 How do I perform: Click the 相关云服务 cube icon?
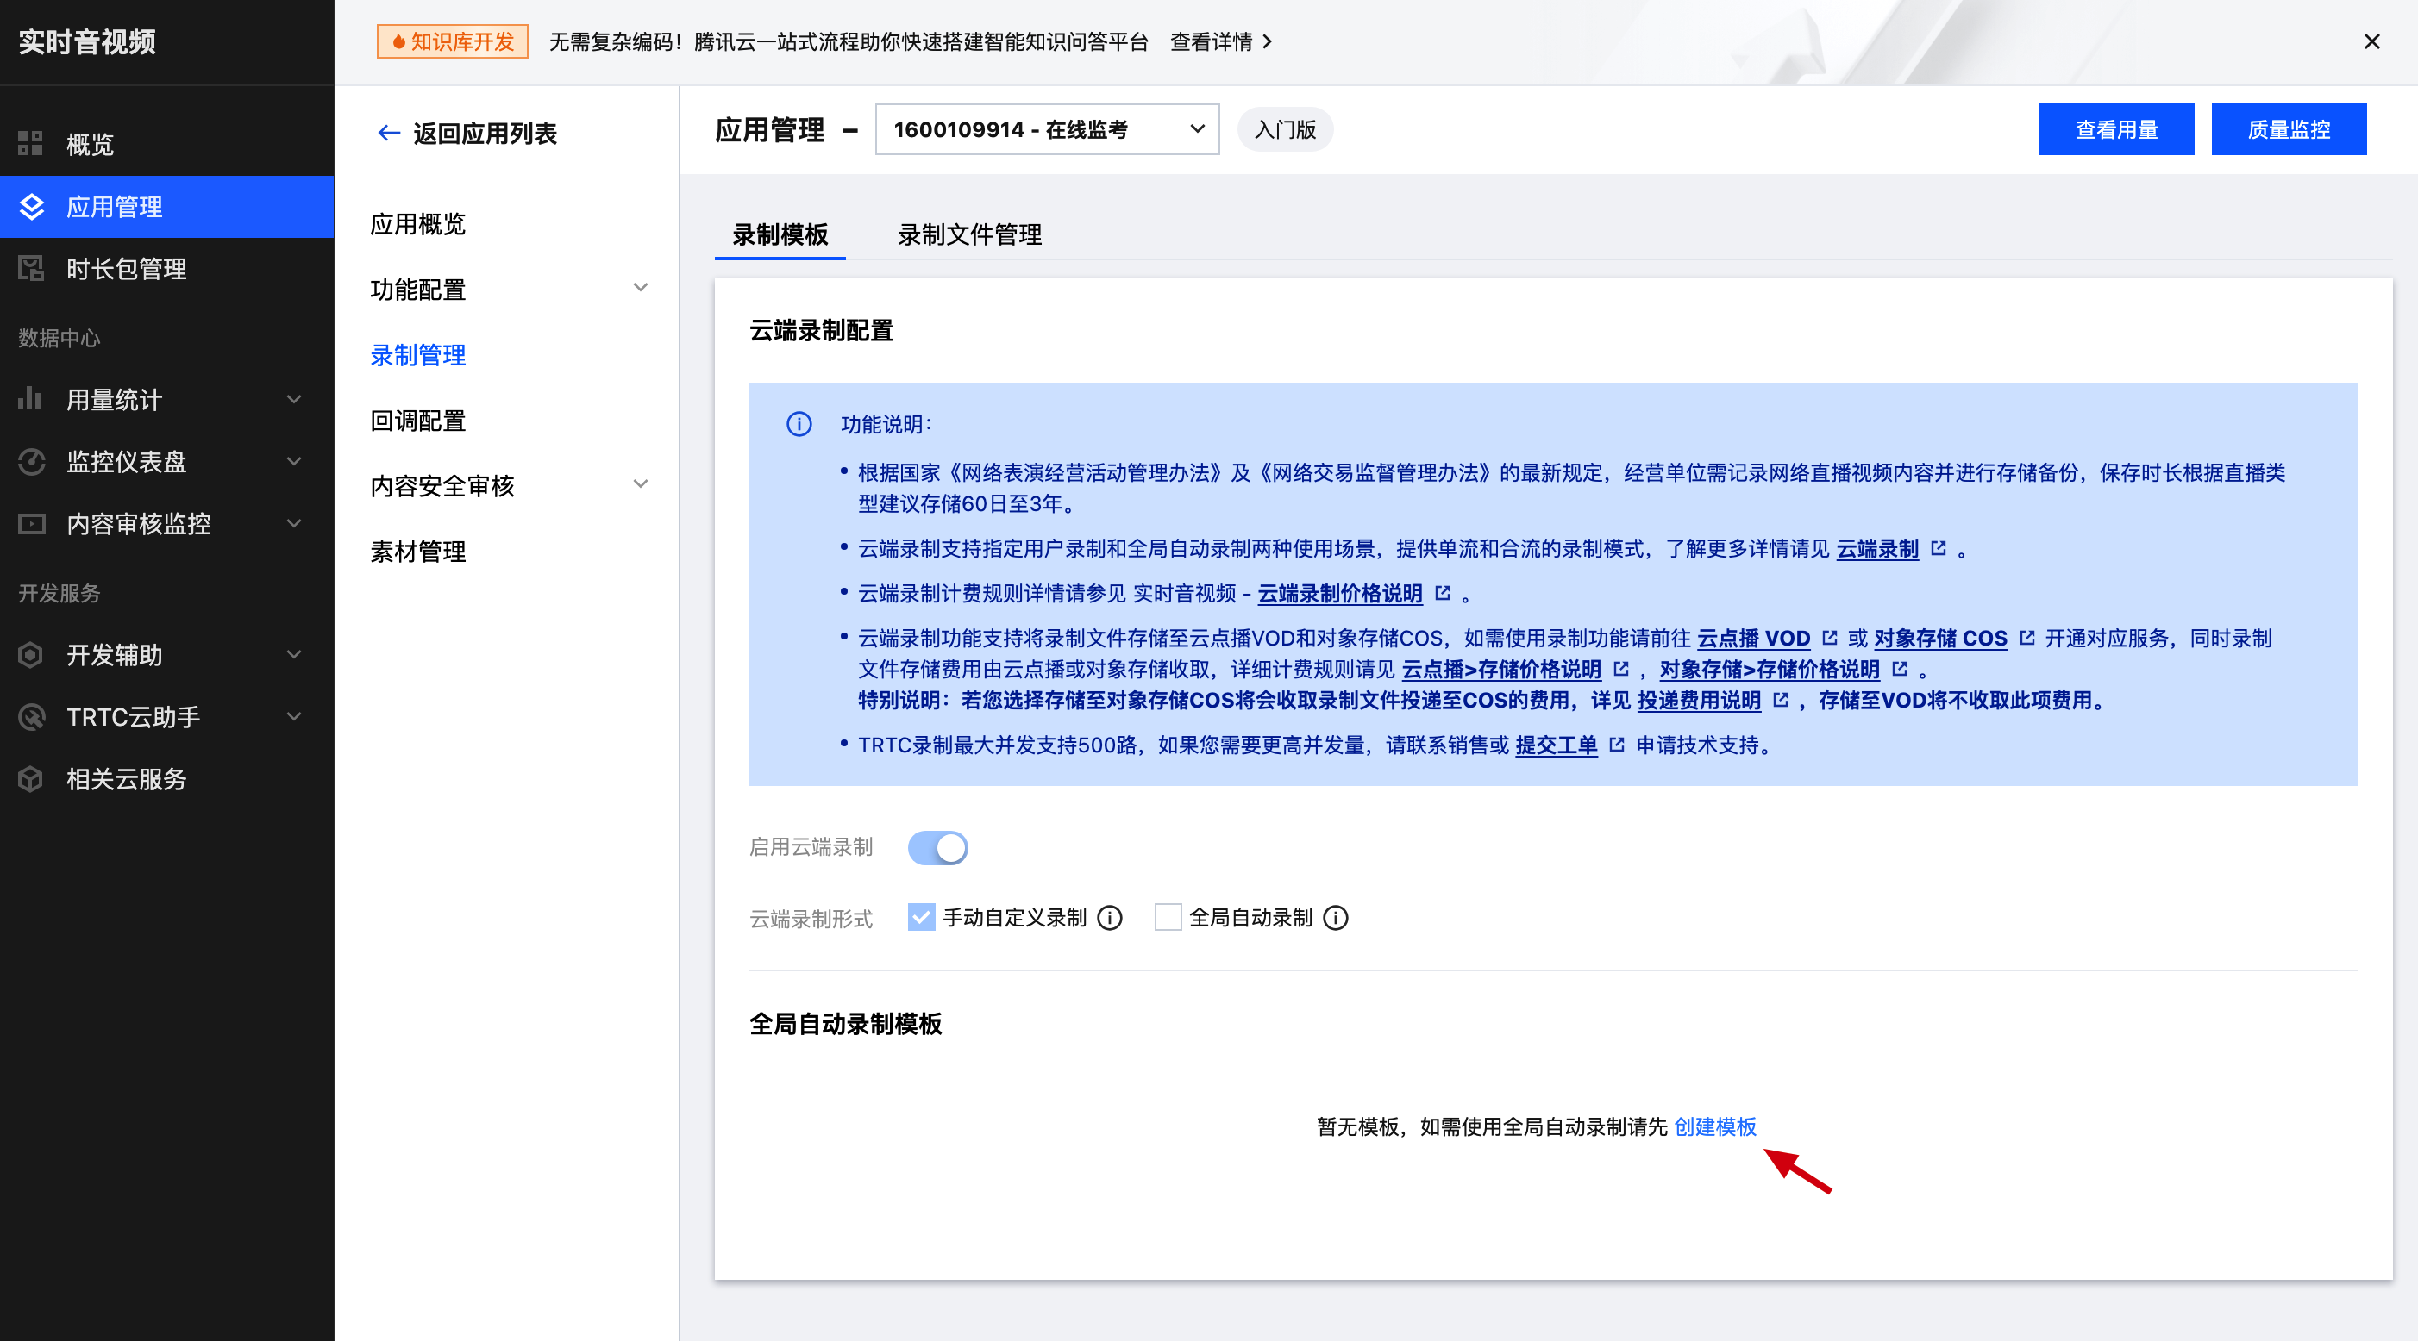pos(31,779)
